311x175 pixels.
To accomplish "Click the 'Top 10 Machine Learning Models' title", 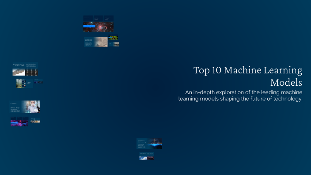I will [248, 76].
